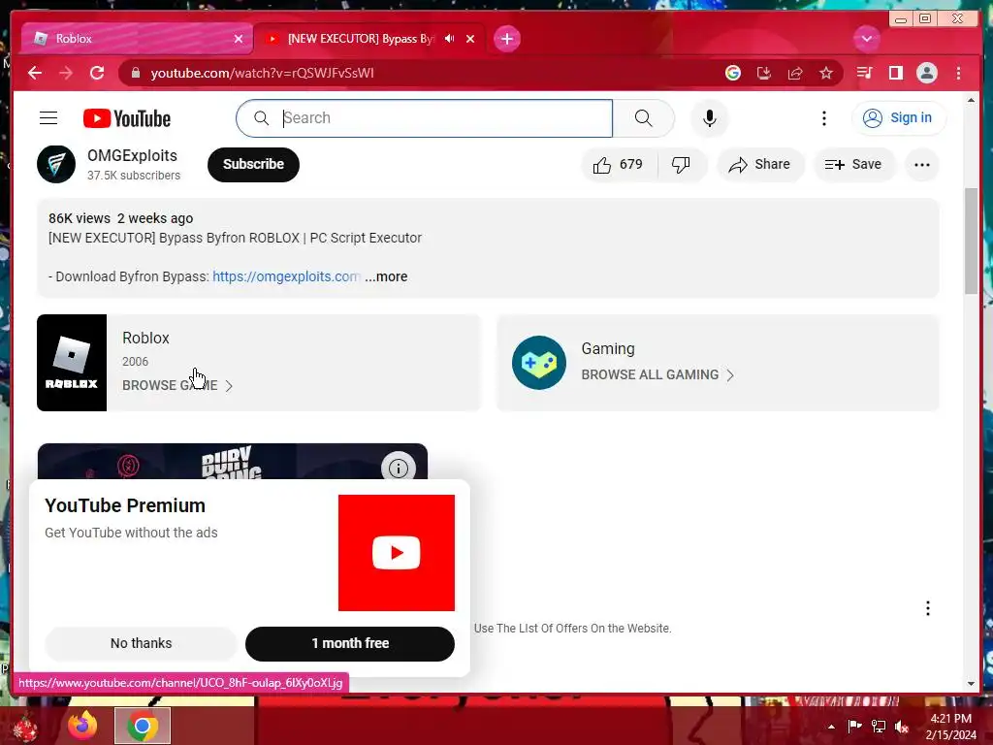The image size is (993, 745).
Task: Click the search magnifier button
Action: [644, 117]
